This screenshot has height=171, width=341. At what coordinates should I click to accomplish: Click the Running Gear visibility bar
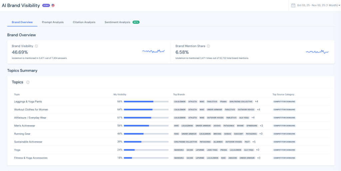pos(146,134)
